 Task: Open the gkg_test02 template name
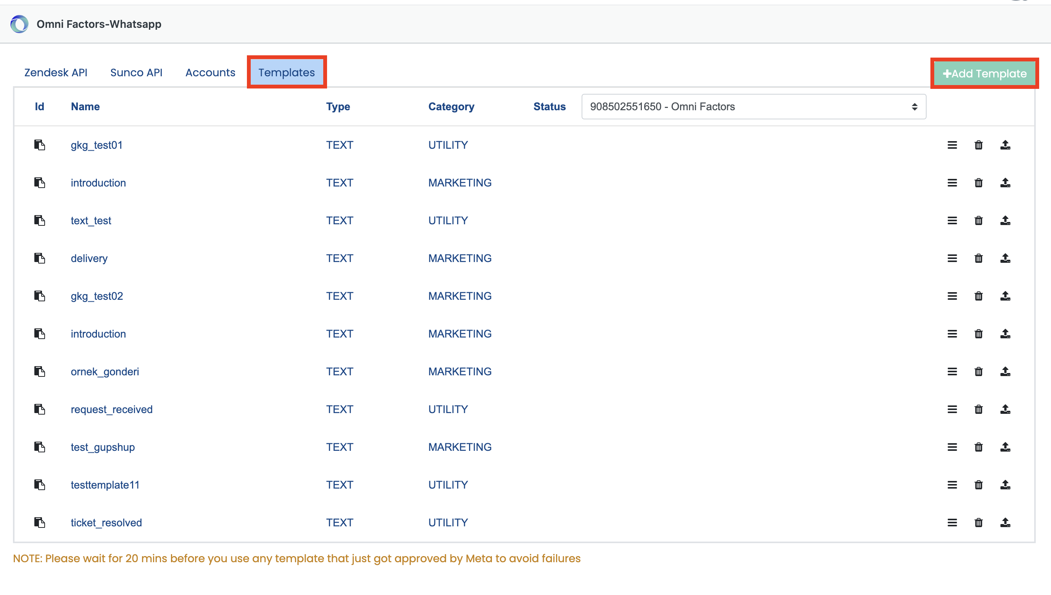[x=97, y=296]
